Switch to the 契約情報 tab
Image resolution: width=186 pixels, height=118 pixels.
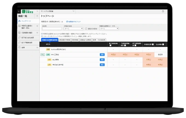point(75,40)
